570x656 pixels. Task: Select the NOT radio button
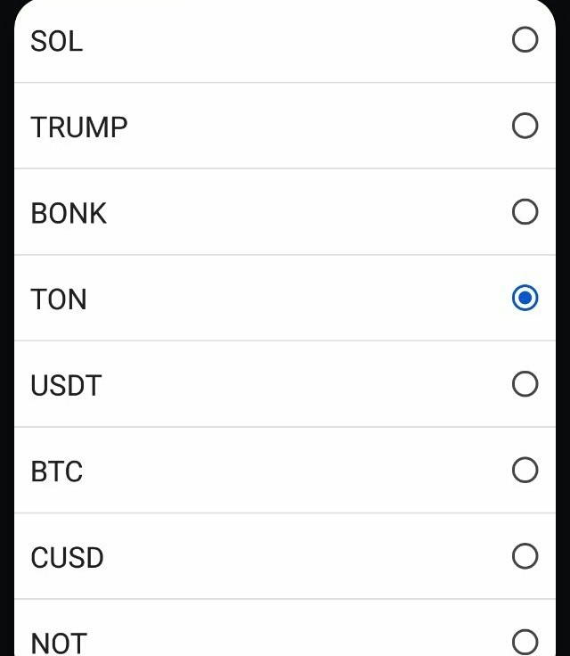[525, 643]
